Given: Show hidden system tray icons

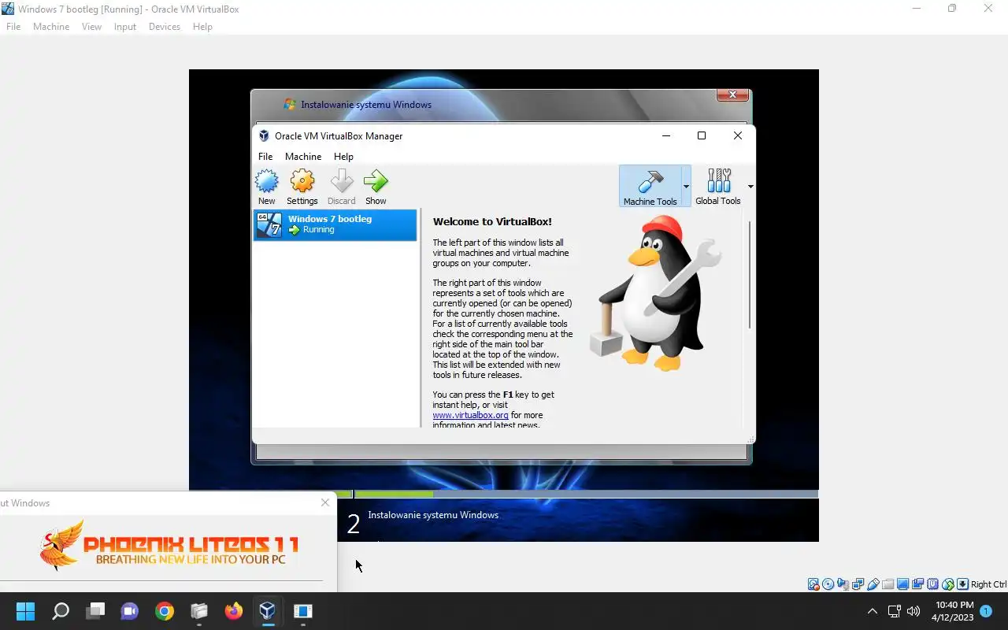Looking at the screenshot, I should 872,611.
